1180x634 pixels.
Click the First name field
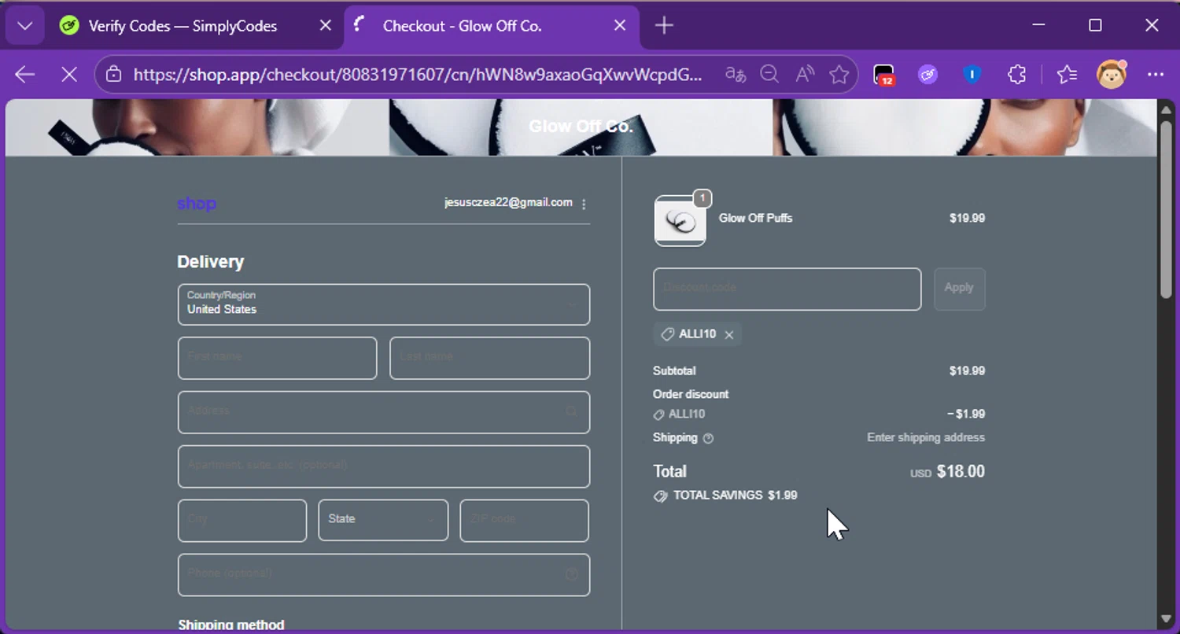pos(277,358)
